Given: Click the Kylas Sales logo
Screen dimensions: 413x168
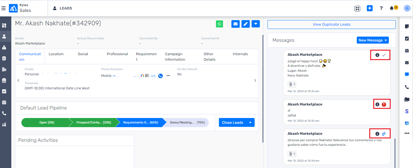Looking at the screenshot, I should pos(20,8).
